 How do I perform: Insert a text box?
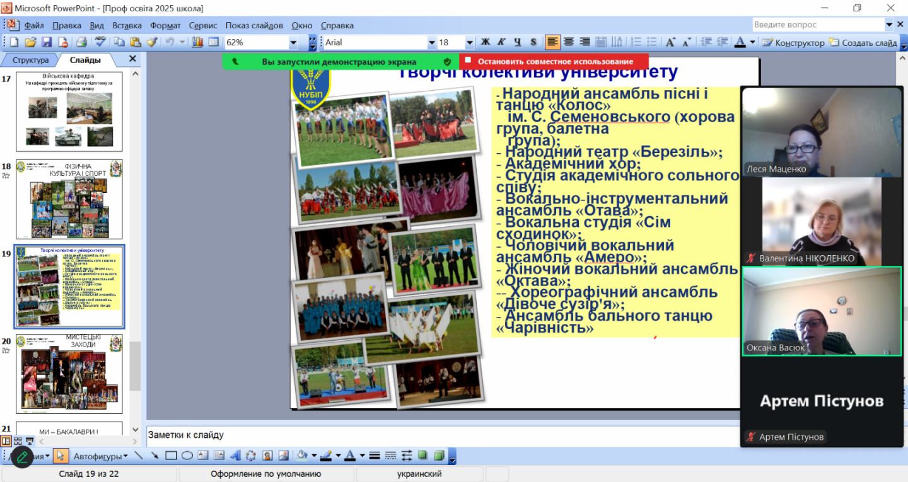(x=203, y=456)
